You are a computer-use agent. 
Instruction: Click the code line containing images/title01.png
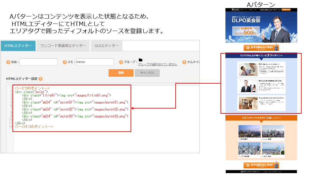click(x=67, y=95)
